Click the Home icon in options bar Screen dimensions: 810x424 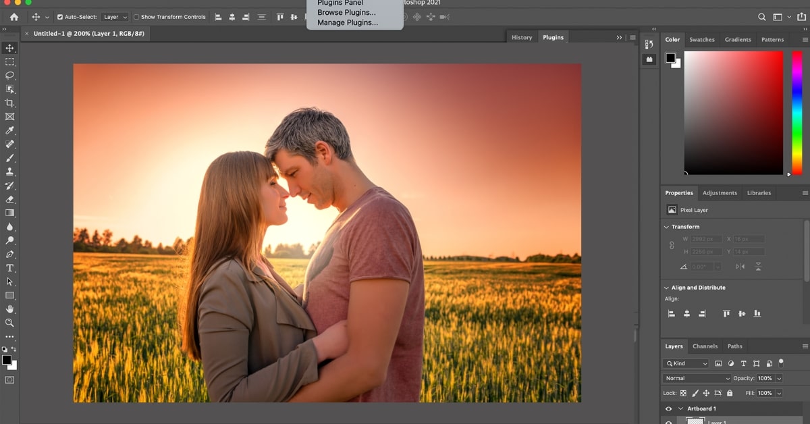tap(13, 17)
